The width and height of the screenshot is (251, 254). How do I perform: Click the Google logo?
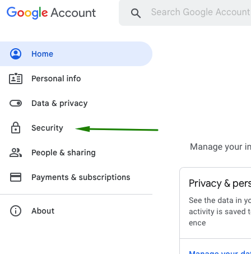[27, 13]
